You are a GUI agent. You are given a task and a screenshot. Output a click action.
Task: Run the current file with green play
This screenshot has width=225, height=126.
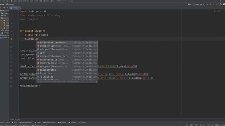207,5
